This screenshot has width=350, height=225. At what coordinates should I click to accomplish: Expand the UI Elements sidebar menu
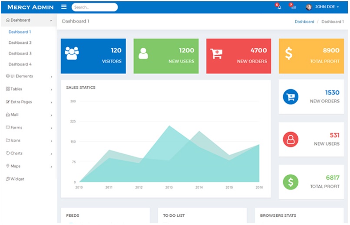click(x=29, y=76)
